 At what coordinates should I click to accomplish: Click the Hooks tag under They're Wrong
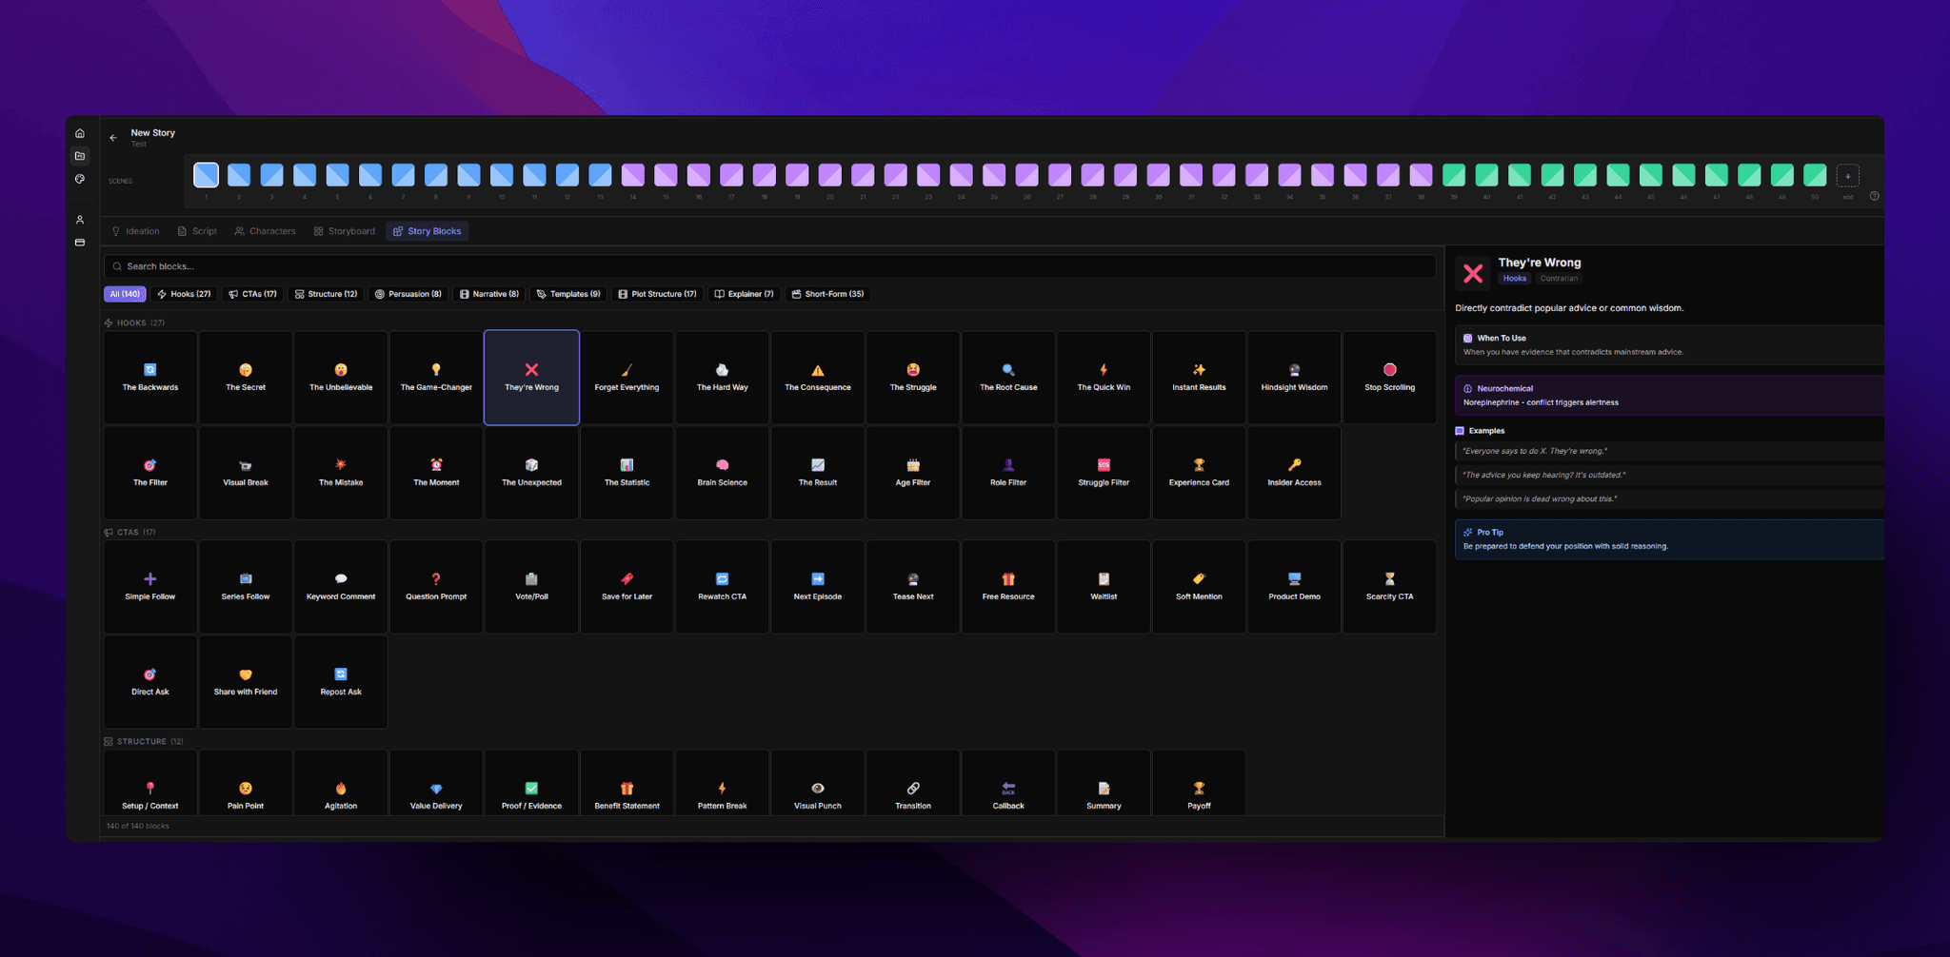coord(1514,279)
